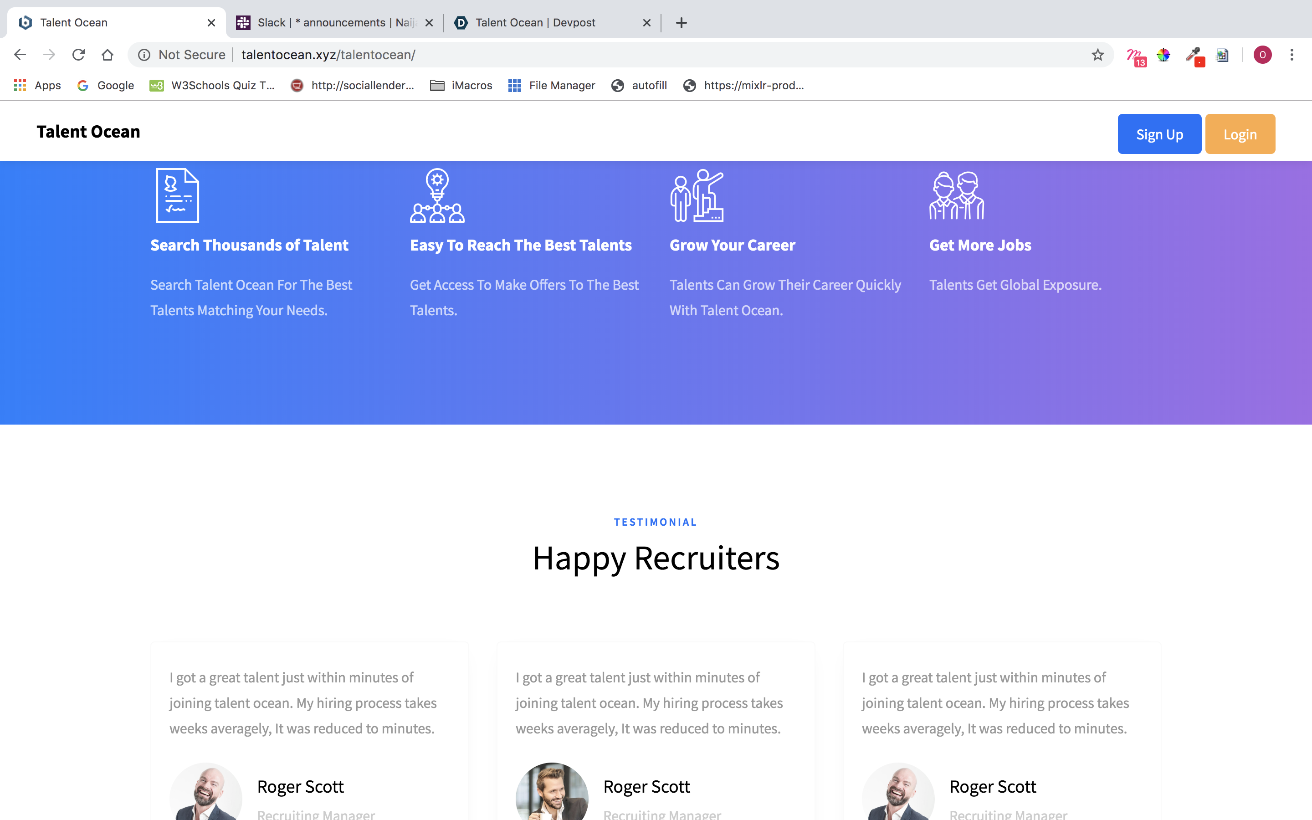Click the 'Search Thousands of Talent' document icon

[x=177, y=195]
